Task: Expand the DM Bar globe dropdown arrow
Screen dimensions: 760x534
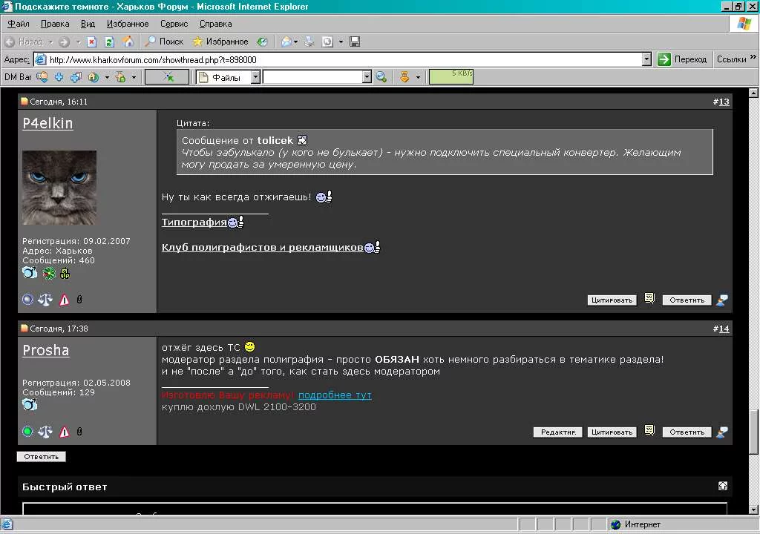Action: click(x=107, y=77)
